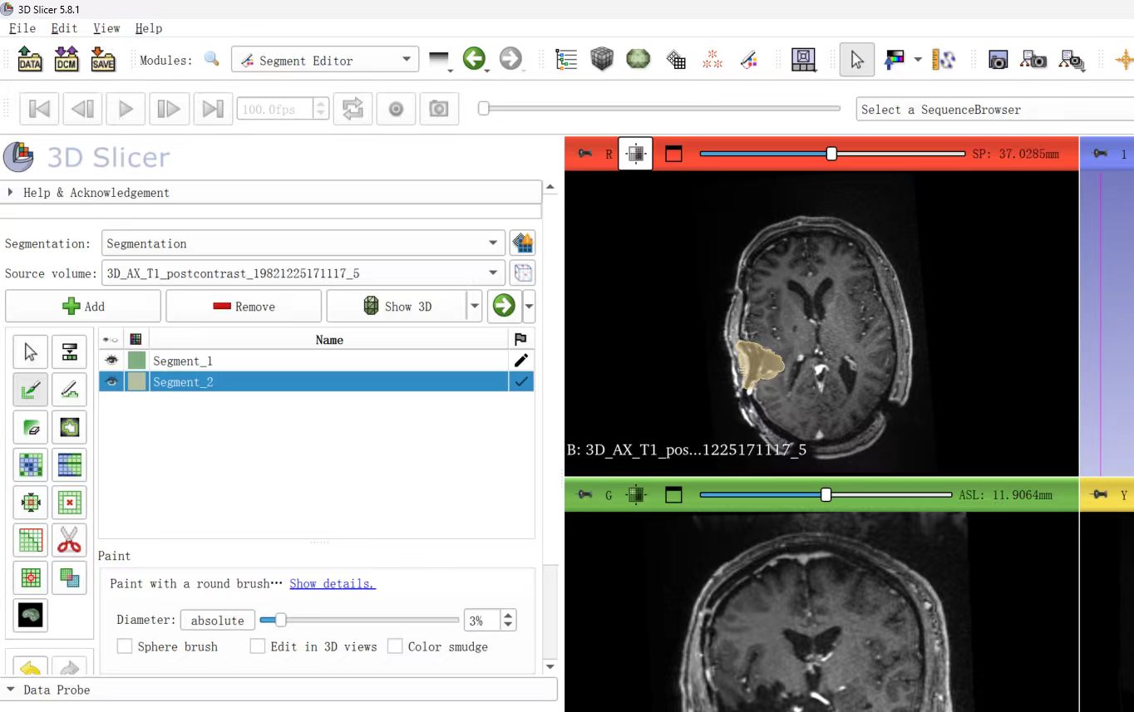Open the DCM DICOM import icon

(x=67, y=60)
